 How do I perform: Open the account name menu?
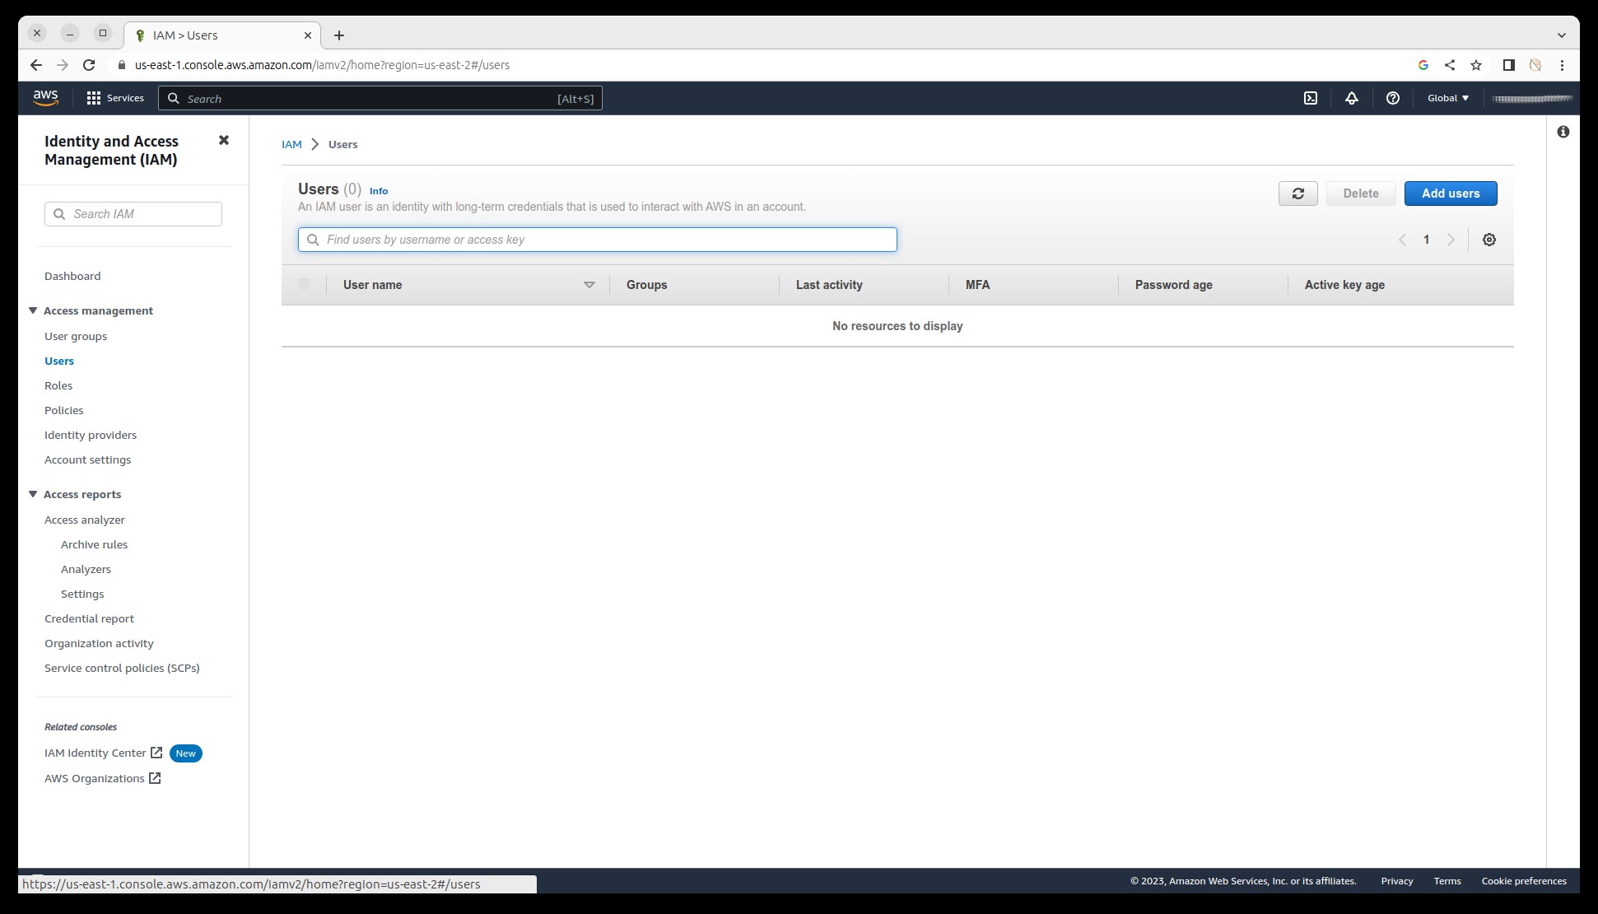coord(1532,98)
